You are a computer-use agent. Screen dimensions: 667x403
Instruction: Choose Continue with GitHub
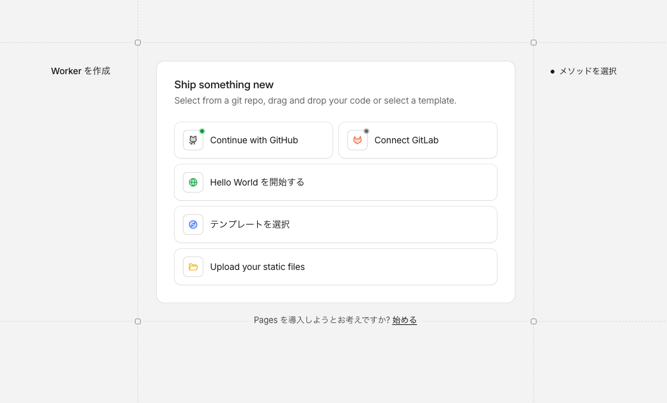(x=254, y=140)
